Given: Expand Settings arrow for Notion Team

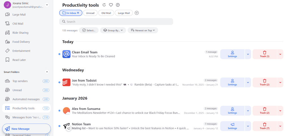Looking at the screenshot, I should (x=248, y=126).
